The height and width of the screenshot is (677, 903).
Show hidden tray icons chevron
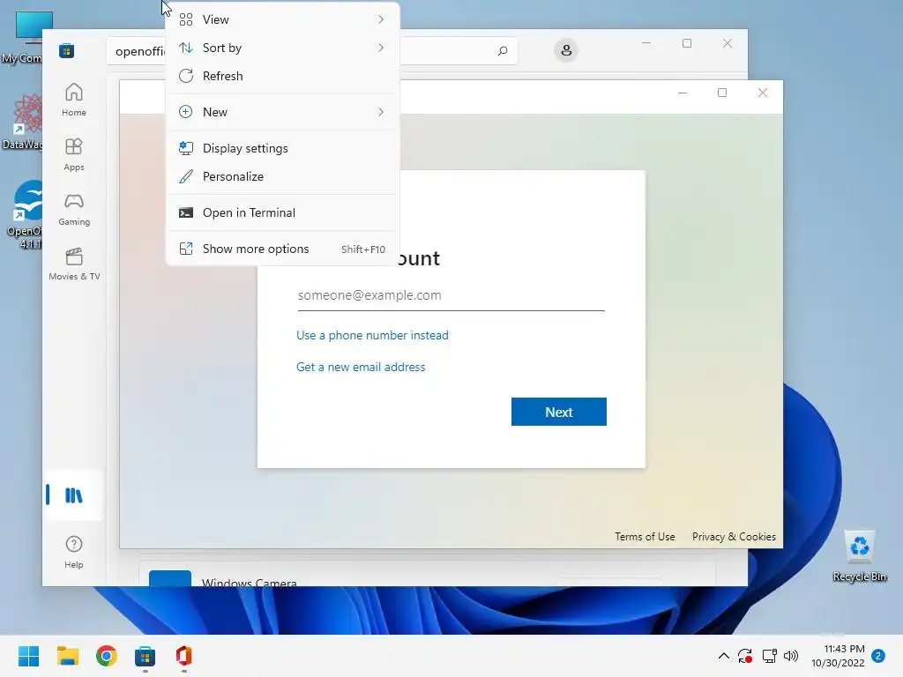[x=723, y=656]
